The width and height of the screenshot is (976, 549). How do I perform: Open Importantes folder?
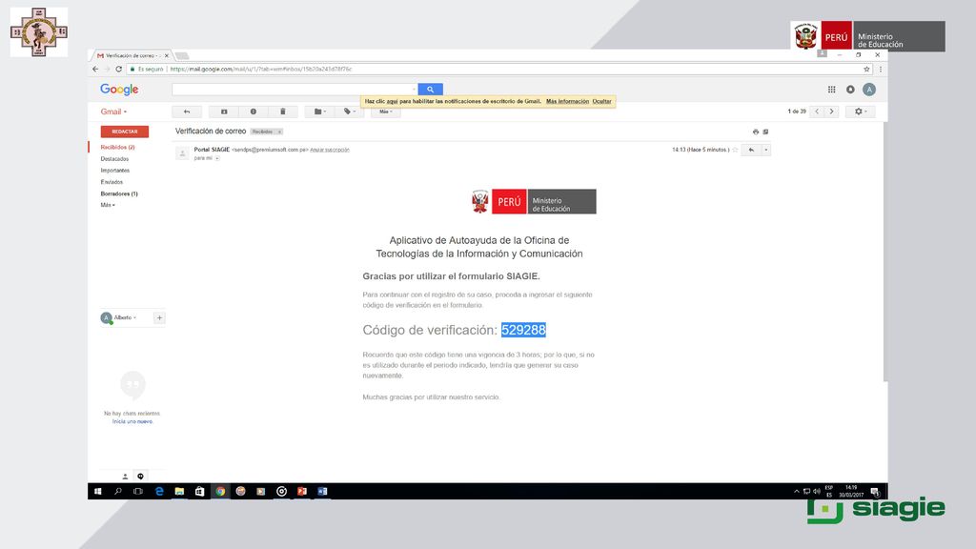coord(115,171)
